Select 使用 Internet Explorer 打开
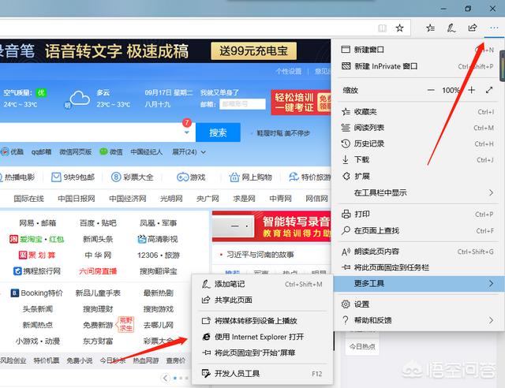 [262, 337]
